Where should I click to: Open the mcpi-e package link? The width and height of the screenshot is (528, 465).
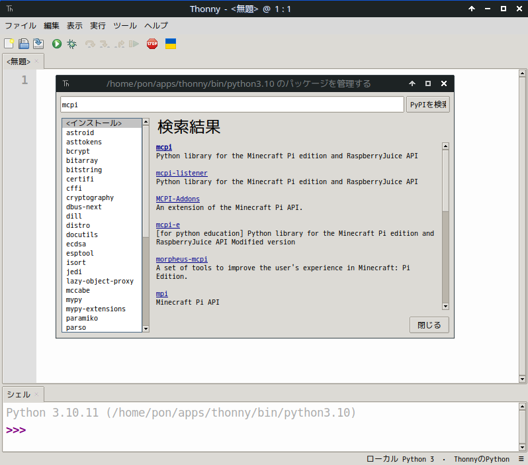click(167, 225)
